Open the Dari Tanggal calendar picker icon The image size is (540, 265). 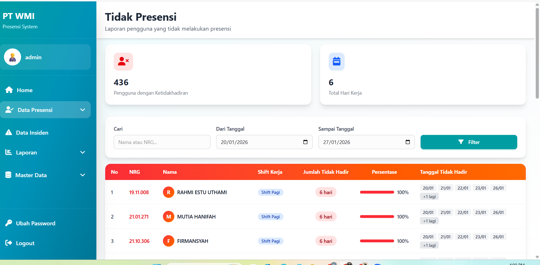(305, 142)
